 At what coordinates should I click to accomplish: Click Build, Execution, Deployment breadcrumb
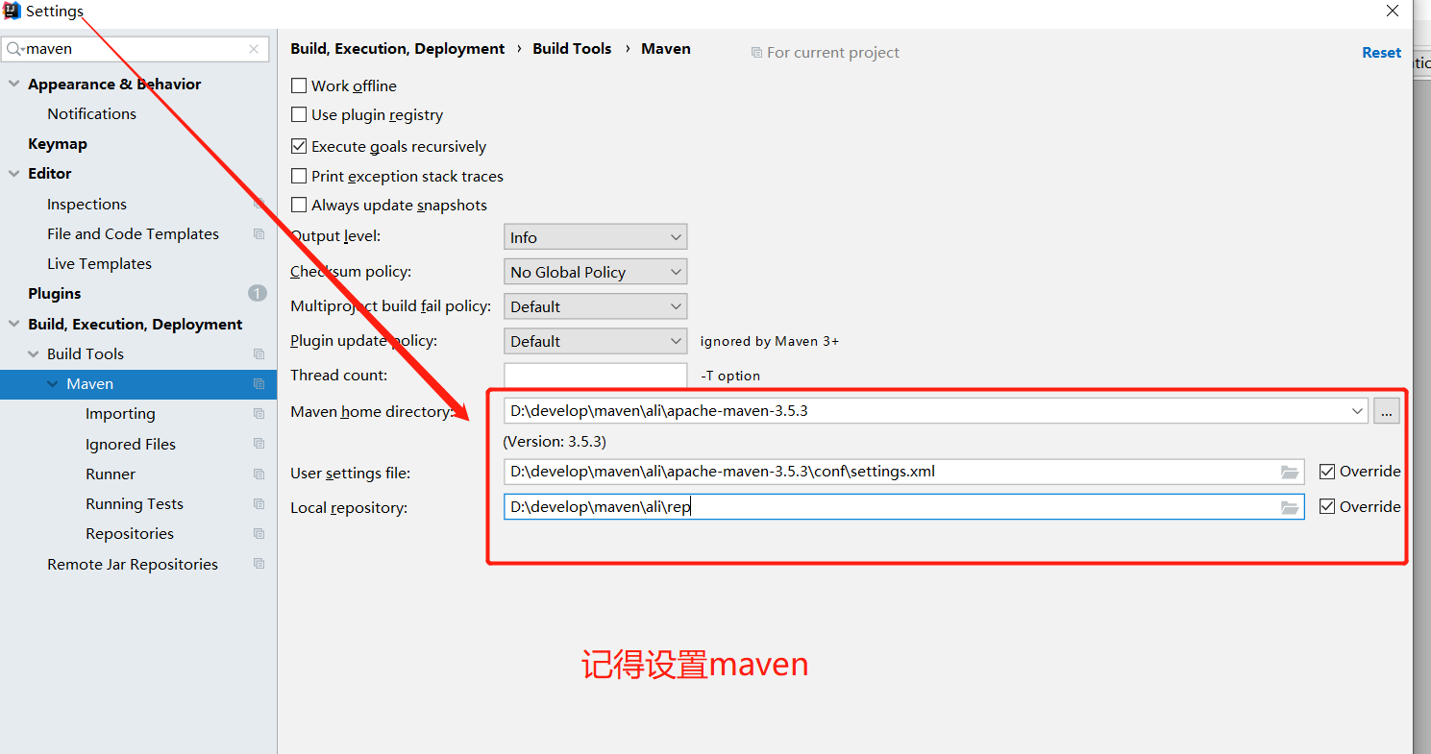397,49
